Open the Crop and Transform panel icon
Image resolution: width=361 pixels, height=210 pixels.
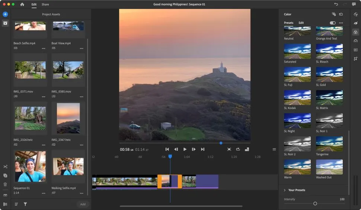tap(355, 59)
